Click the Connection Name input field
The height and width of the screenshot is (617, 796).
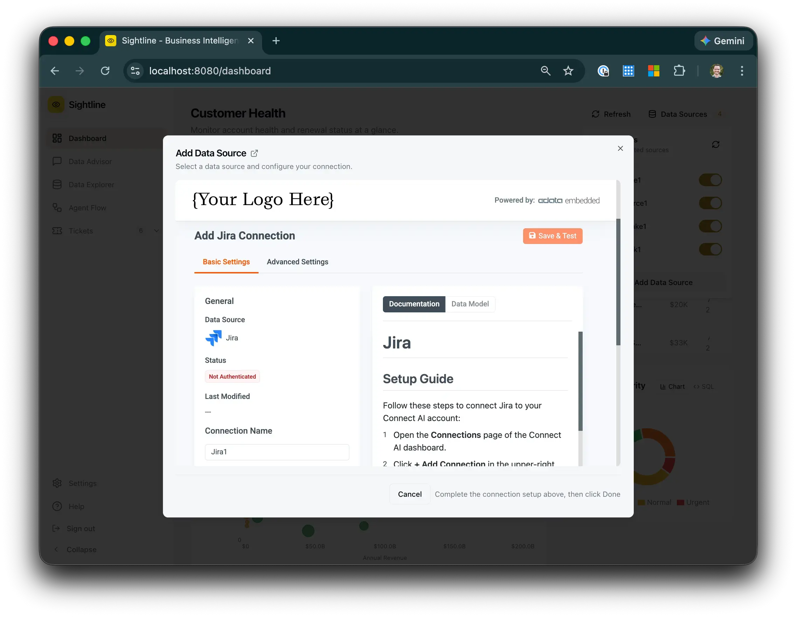click(277, 452)
